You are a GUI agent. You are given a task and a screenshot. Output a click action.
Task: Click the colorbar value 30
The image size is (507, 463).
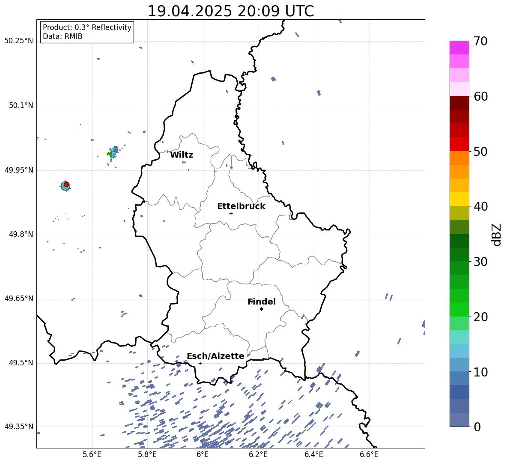(x=480, y=262)
